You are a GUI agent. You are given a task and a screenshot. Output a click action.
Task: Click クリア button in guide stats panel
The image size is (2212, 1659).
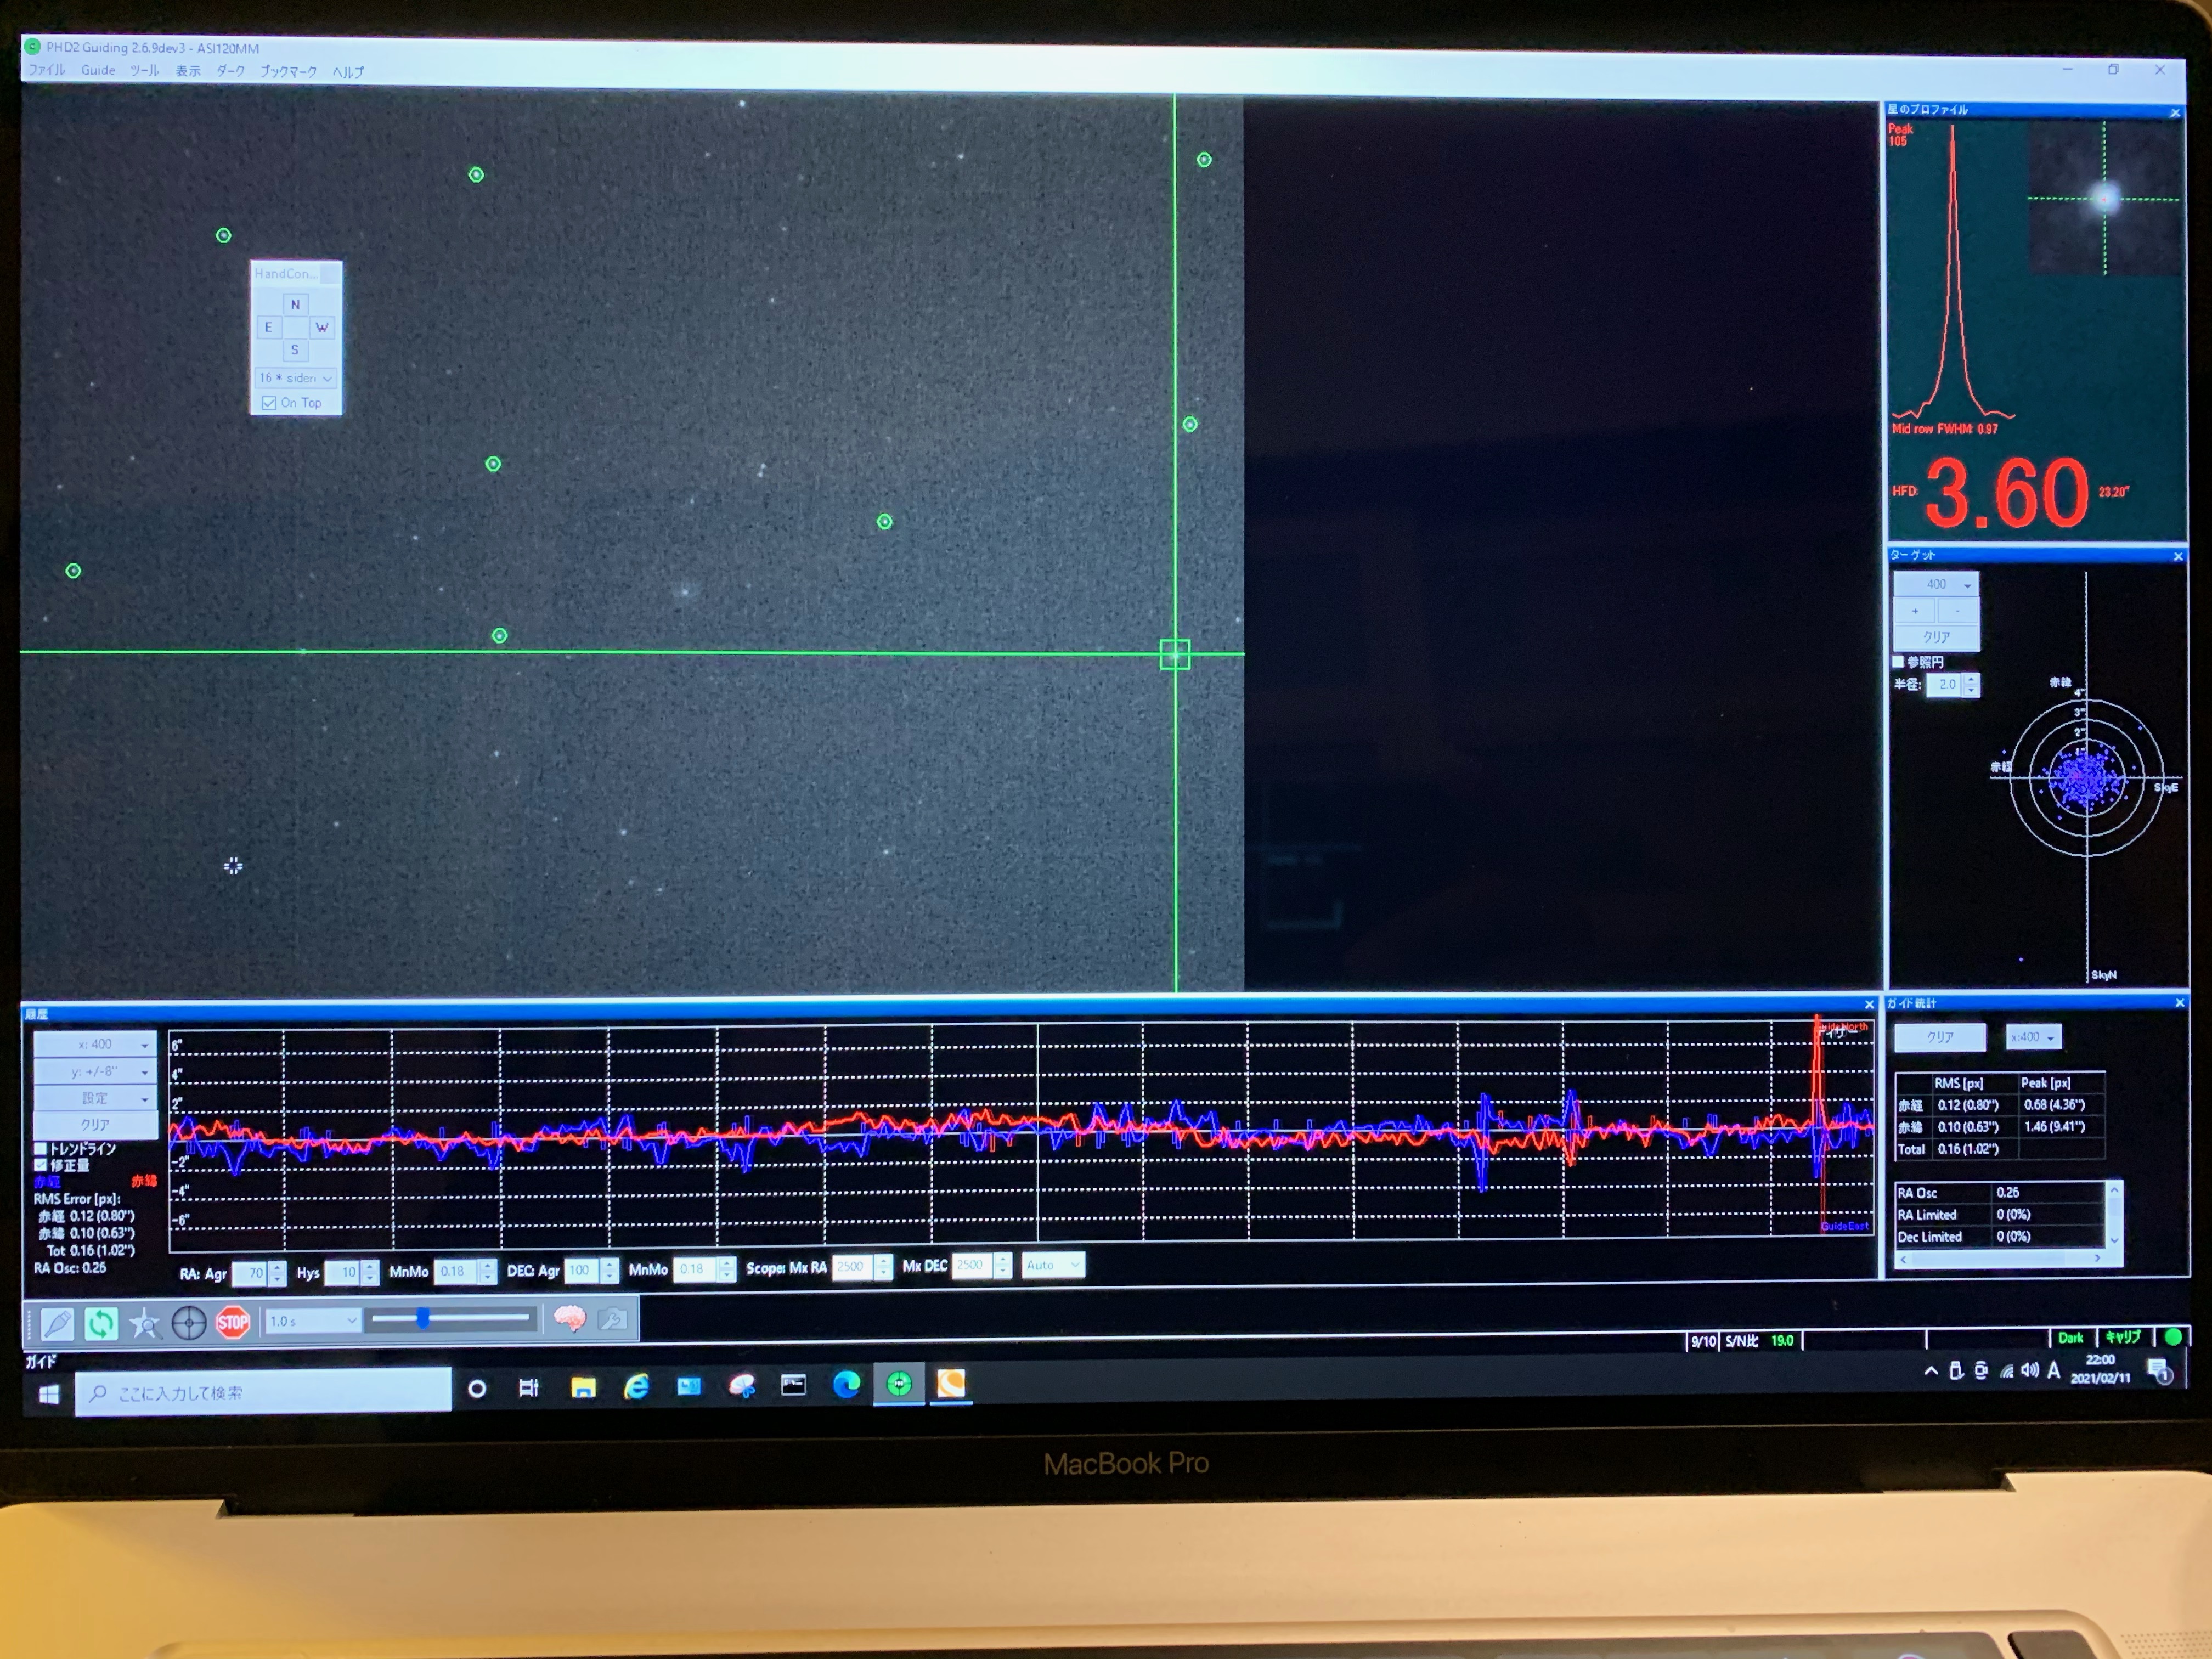click(1939, 1037)
